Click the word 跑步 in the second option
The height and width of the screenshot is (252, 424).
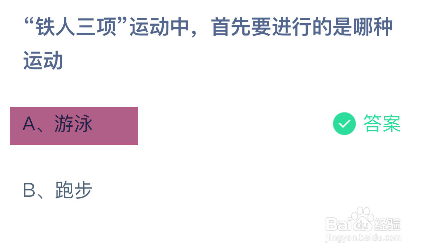(x=74, y=190)
